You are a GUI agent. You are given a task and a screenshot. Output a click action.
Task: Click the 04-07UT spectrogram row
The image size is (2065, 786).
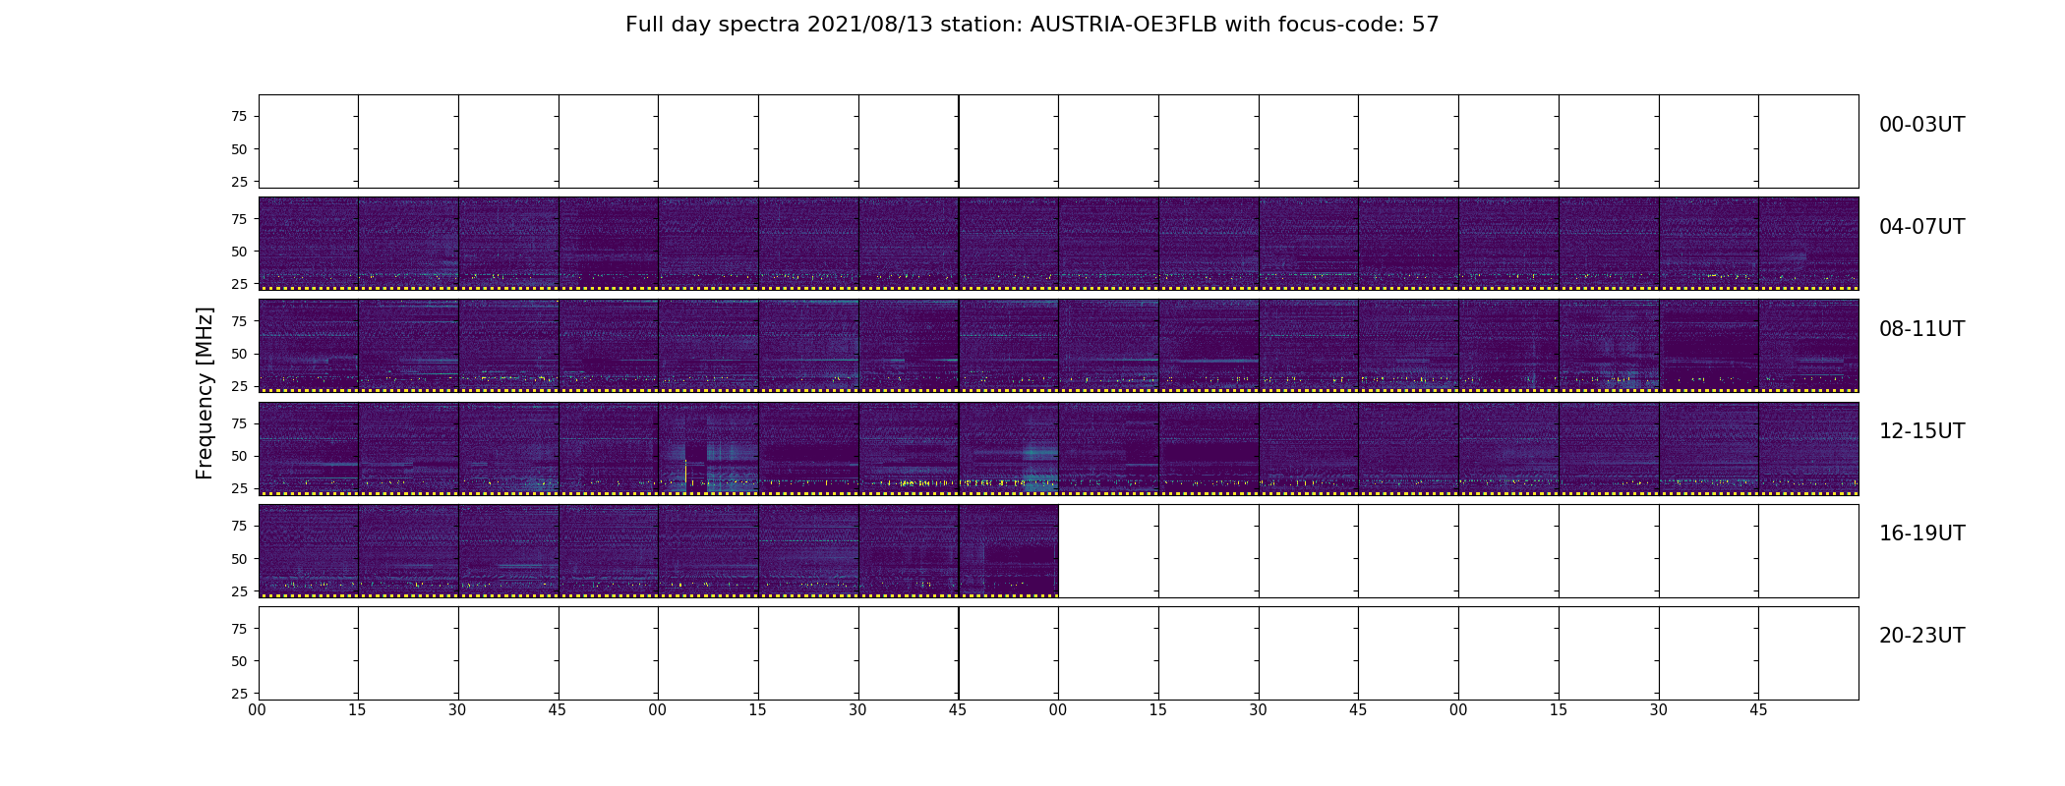(1058, 244)
